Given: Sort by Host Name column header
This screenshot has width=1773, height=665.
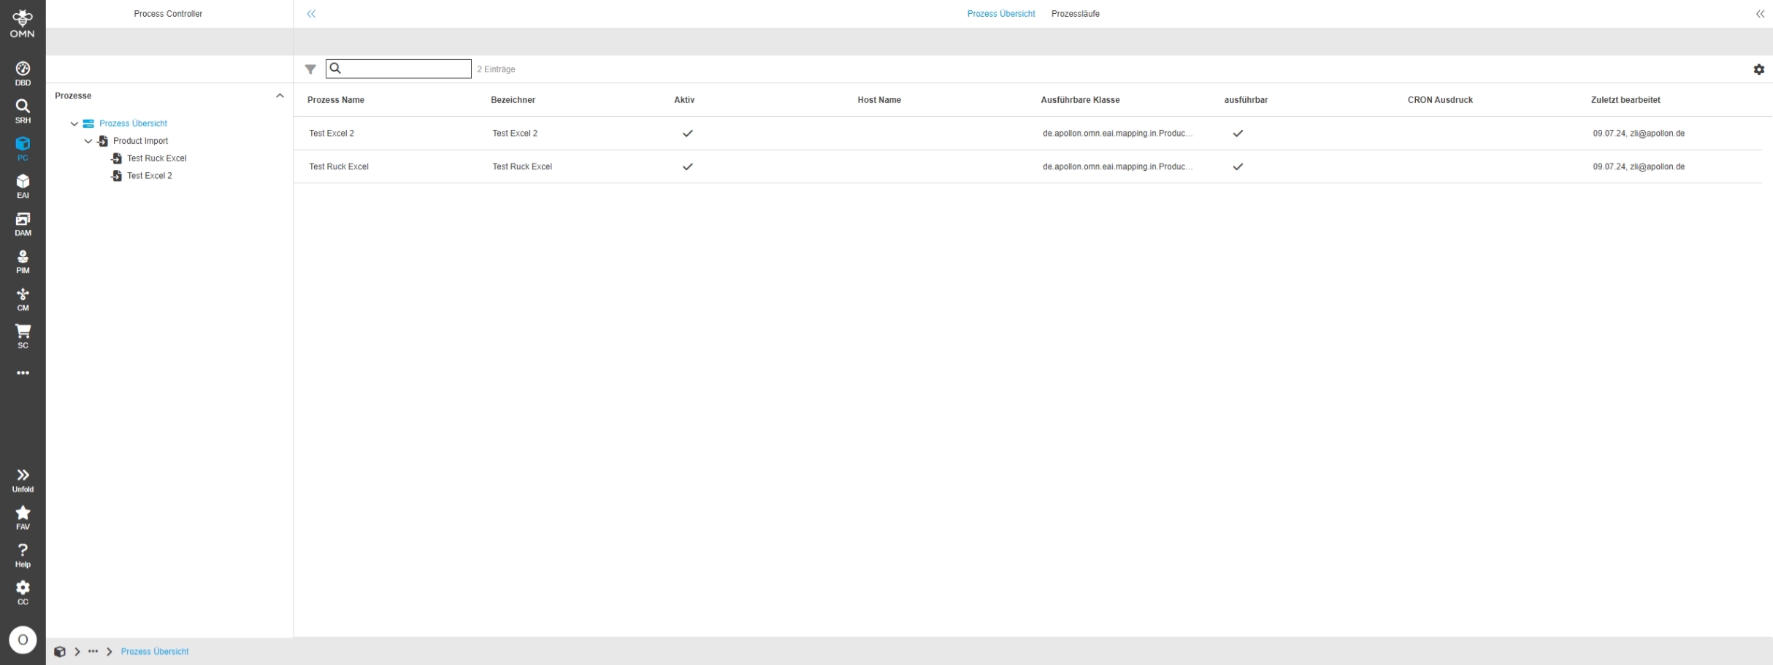Looking at the screenshot, I should 879,100.
